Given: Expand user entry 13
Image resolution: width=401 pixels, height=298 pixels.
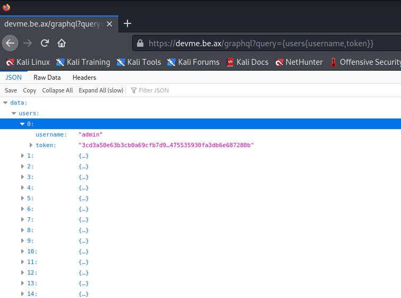Looking at the screenshot, I should (x=22, y=283).
